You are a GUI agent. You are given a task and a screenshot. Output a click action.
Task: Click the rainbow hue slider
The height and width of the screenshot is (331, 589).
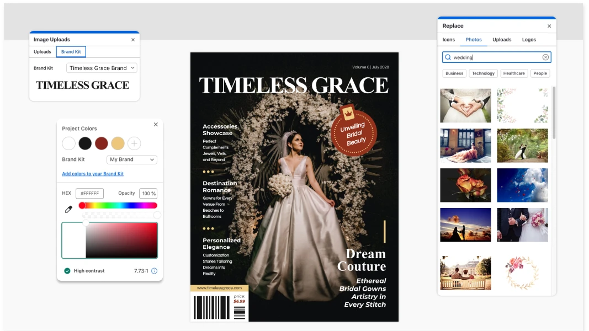pyautogui.click(x=118, y=206)
